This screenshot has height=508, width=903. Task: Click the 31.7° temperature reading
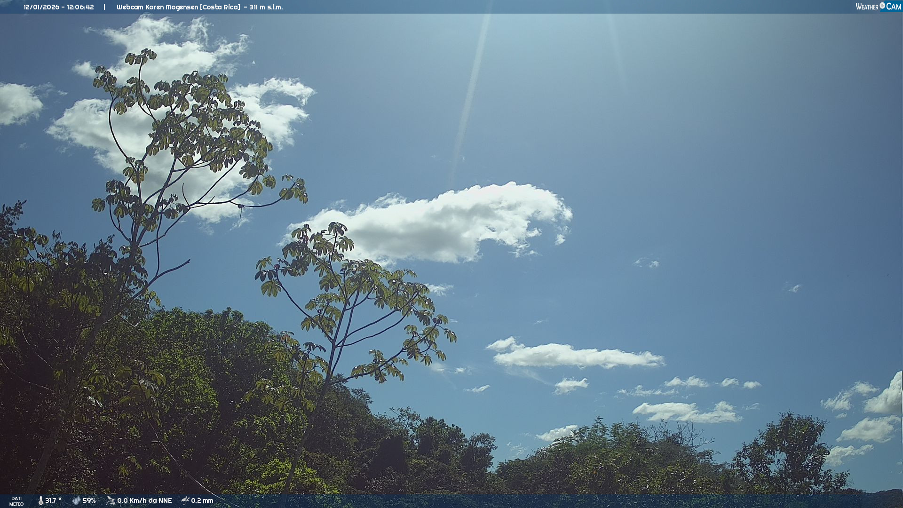tap(53, 500)
